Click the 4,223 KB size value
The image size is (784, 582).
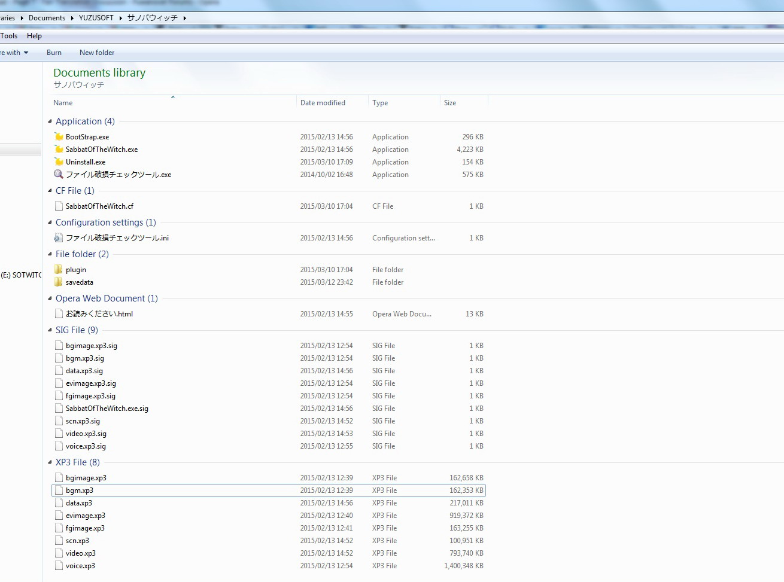tap(470, 150)
